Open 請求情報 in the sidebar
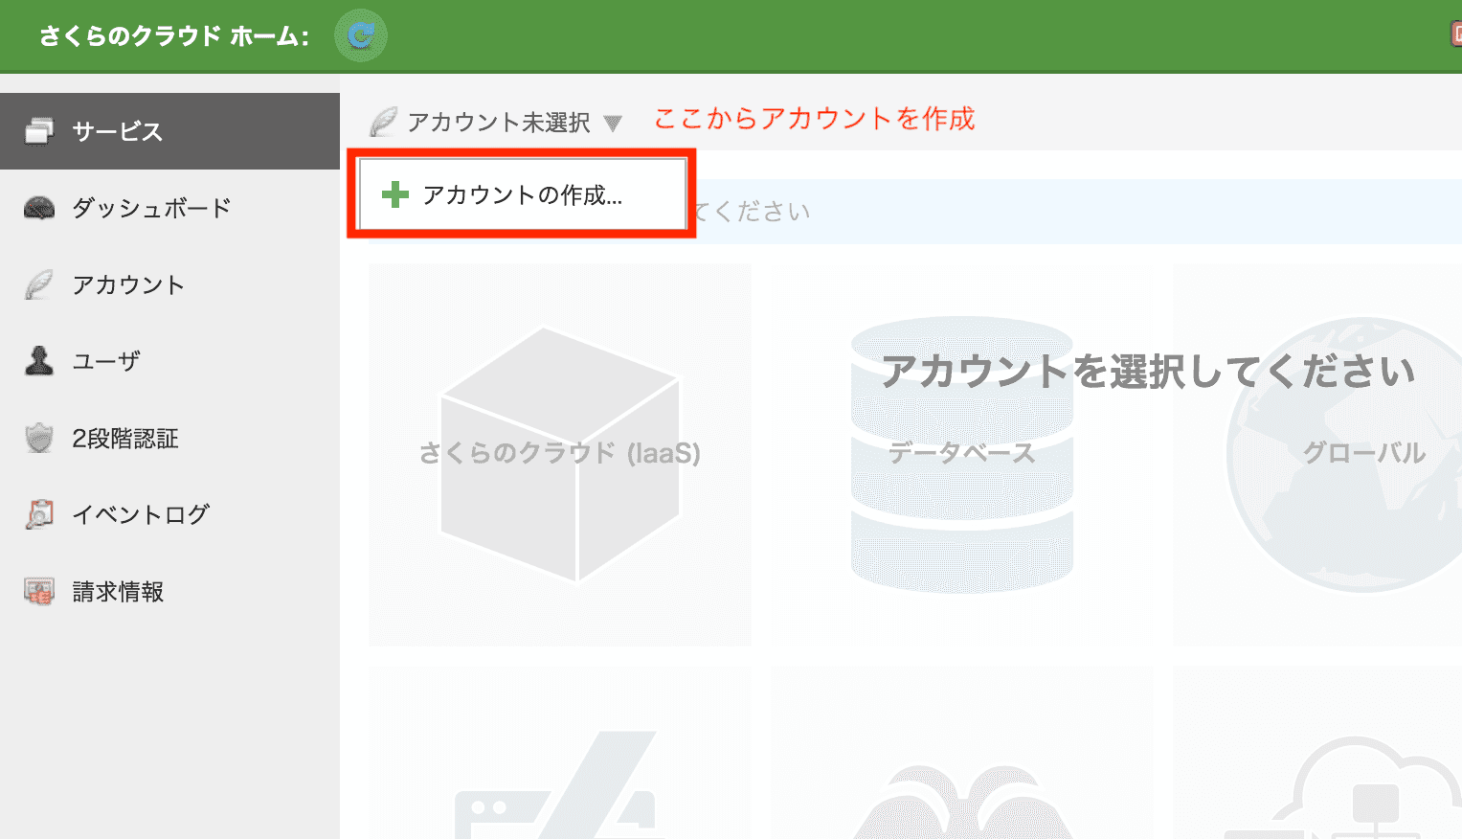The width and height of the screenshot is (1462, 839). tap(169, 591)
